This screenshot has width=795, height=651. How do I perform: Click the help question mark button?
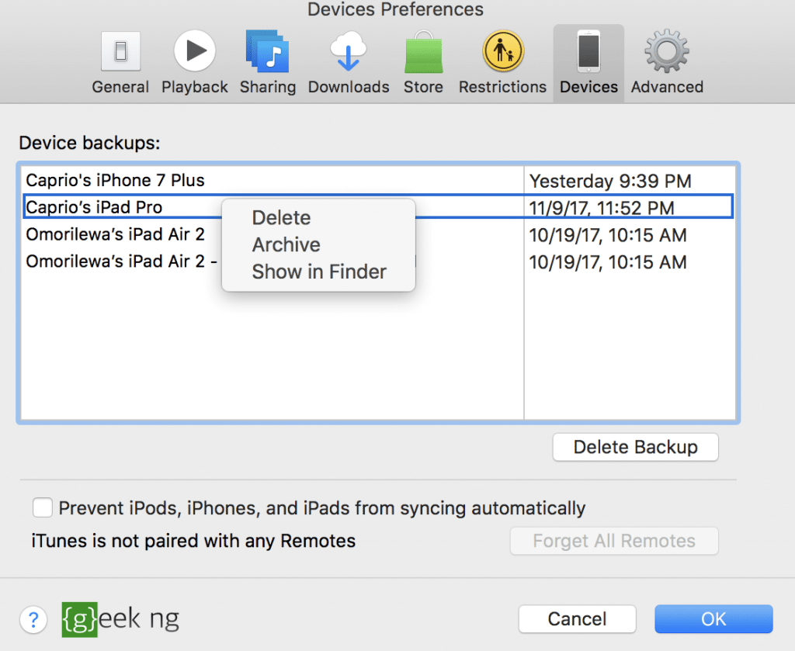[33, 619]
